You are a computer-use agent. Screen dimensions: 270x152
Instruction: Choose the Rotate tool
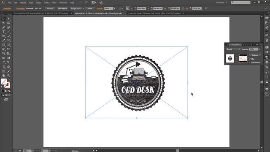(3, 45)
